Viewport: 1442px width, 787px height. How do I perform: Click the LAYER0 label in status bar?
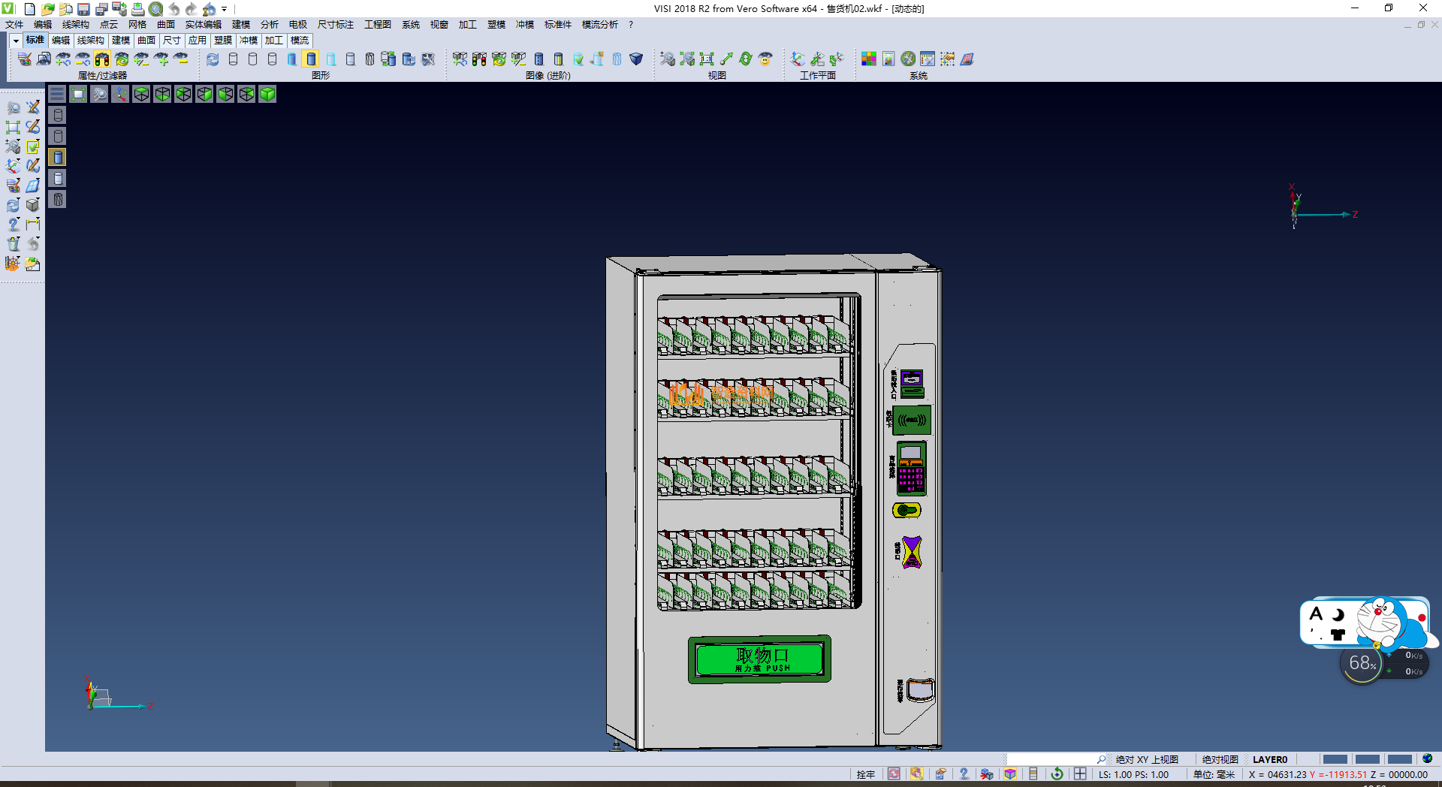(1269, 759)
